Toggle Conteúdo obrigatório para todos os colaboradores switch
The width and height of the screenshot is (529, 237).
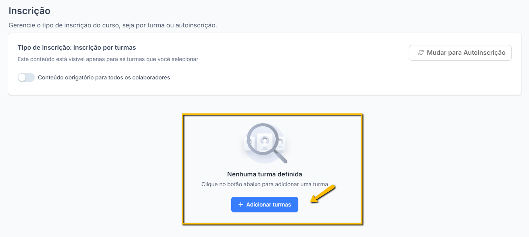[x=26, y=77]
